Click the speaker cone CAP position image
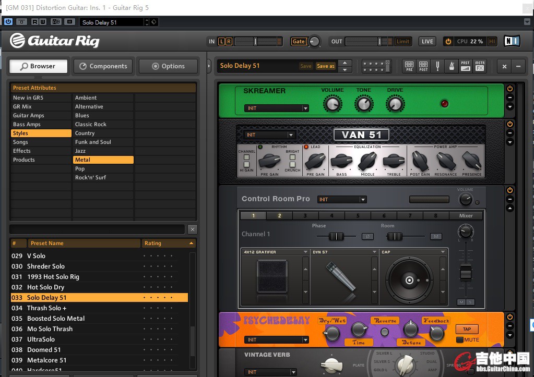This screenshot has width=534, height=377. 409,280
